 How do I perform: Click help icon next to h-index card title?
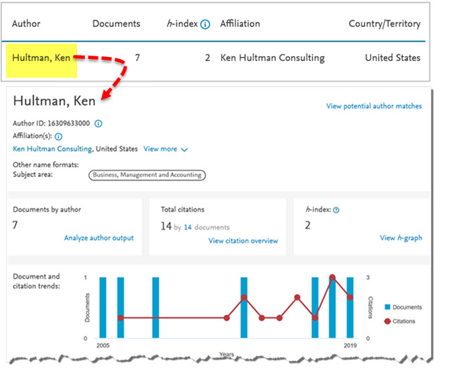[336, 210]
